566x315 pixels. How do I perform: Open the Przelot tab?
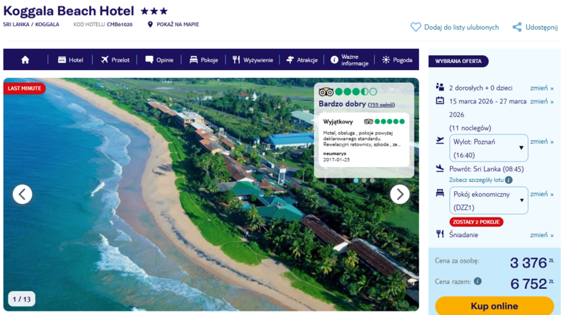115,60
